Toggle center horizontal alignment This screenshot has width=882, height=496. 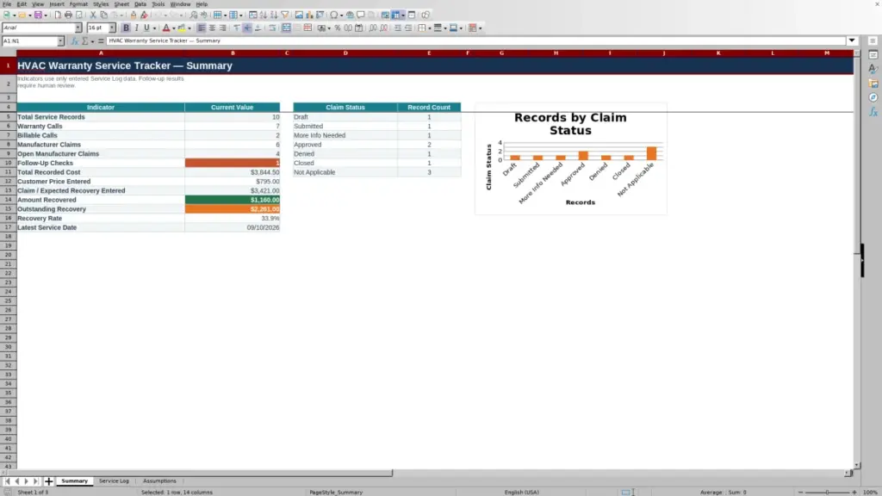point(212,28)
